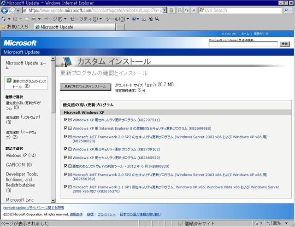
Task: Click the security lock icon in address bar
Action: pyautogui.click(x=171, y=10)
